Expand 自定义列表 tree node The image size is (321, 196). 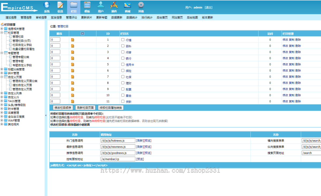click(2, 93)
